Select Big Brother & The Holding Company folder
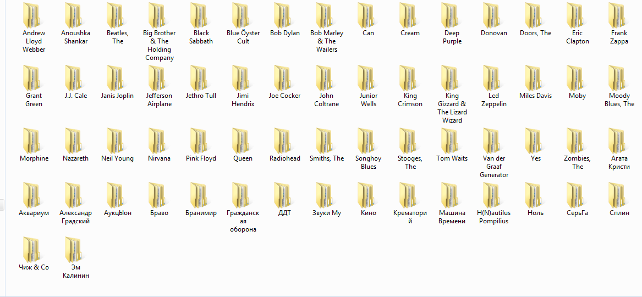Image resolution: width=642 pixels, height=297 pixels. 157,15
